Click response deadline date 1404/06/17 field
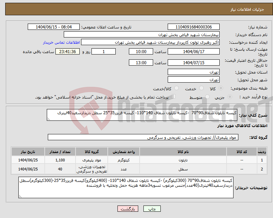This screenshot has height=218, width=273. [193, 51]
